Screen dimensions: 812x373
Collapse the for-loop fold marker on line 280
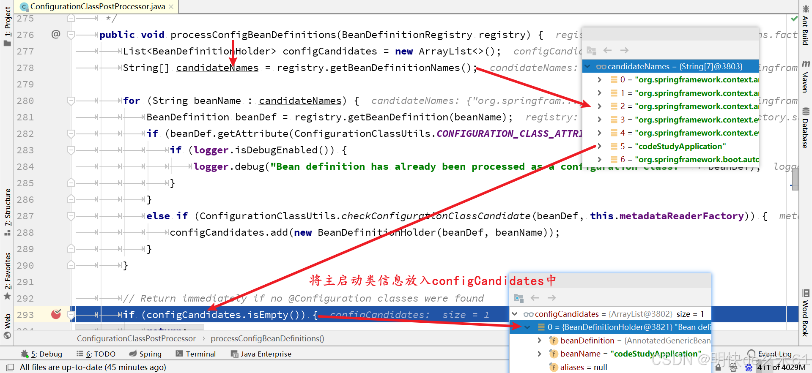pos(71,101)
